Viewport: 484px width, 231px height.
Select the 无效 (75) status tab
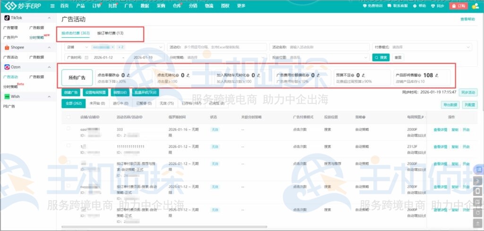point(167,103)
